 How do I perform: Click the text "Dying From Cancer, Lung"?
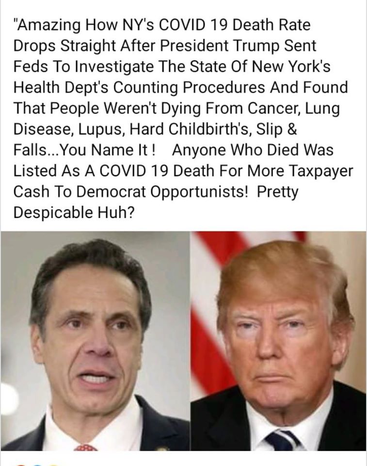pos(250,108)
